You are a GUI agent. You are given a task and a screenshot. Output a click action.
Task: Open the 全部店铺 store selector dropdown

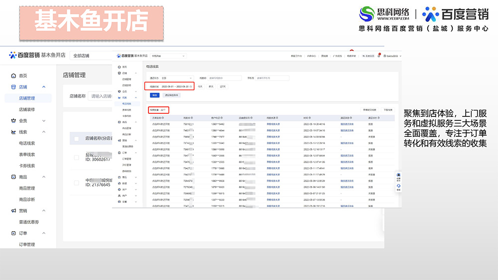[90, 56]
